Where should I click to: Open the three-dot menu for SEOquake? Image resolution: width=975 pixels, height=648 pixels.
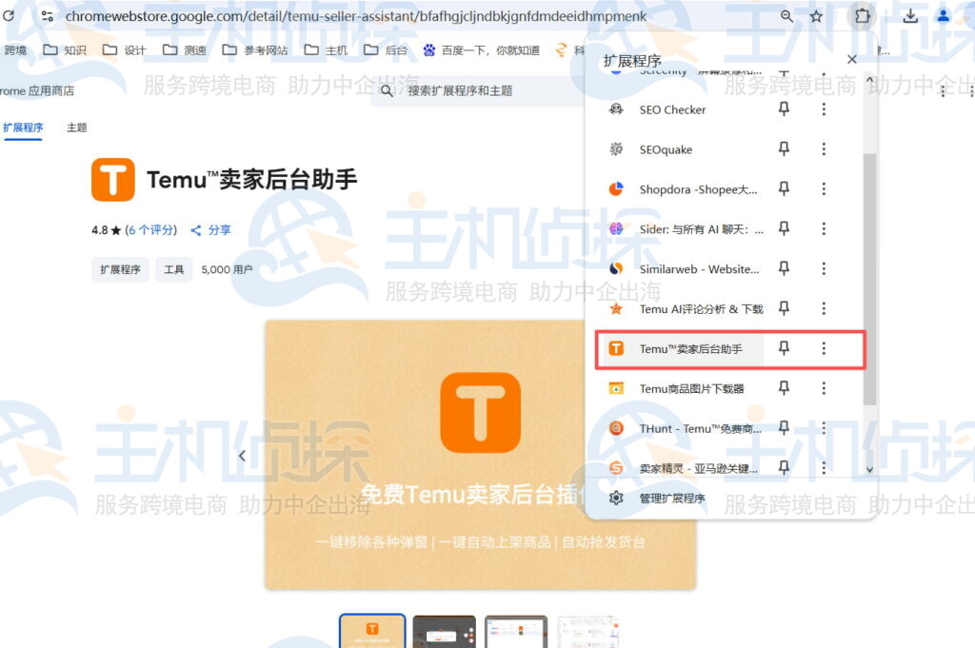point(823,148)
